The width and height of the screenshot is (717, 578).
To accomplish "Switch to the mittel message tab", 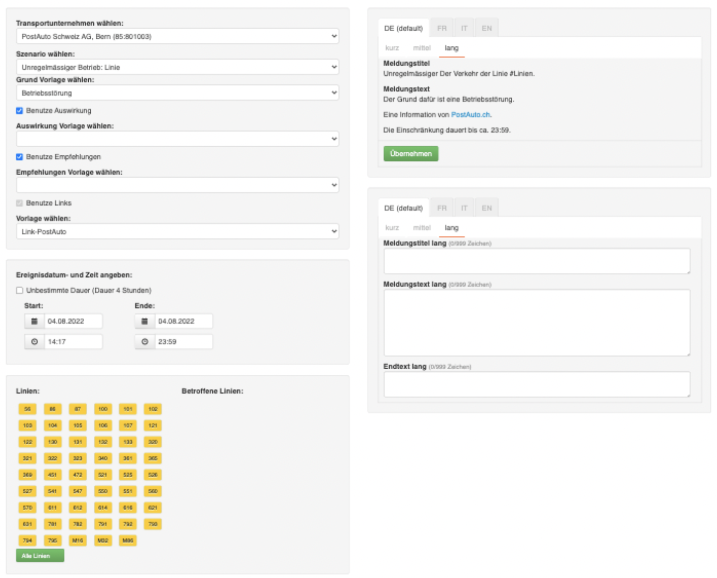I will click(x=423, y=48).
